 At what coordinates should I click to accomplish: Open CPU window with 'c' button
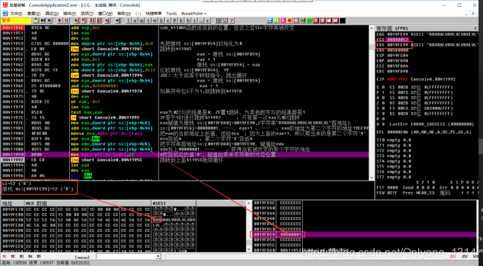[x=168, y=21]
